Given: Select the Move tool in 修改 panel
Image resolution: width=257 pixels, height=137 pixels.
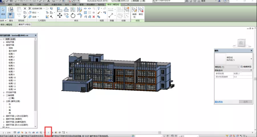Looking at the screenshot, I should pos(60,15).
